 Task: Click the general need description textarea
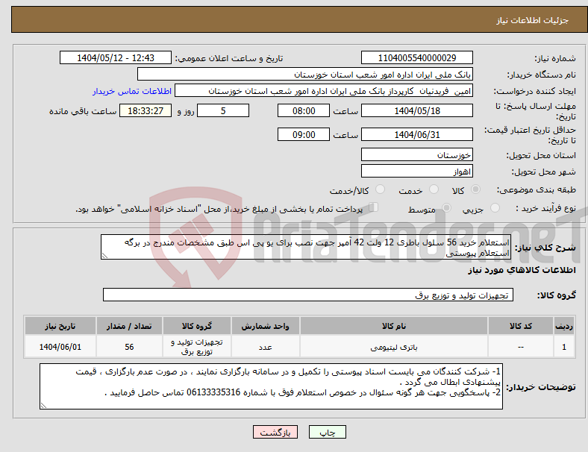tap(306, 247)
